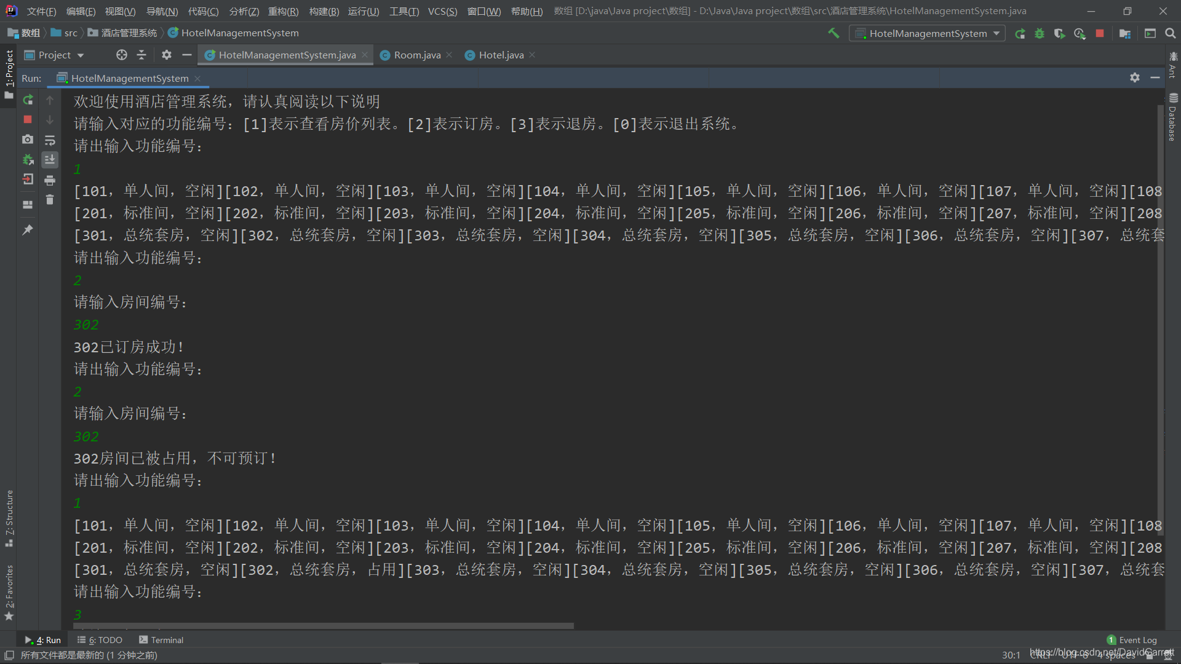
Task: Toggle soft-wrap for console output
Action: (50, 140)
